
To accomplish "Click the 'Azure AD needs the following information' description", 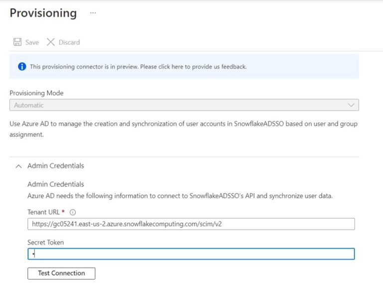I will 180,196.
